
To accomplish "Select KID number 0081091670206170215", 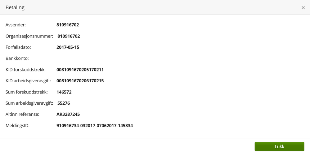I will click(x=80, y=81).
